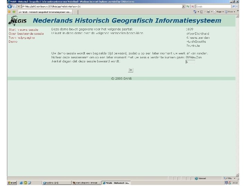Click the OK button
249x186 pixels.
(130, 70)
